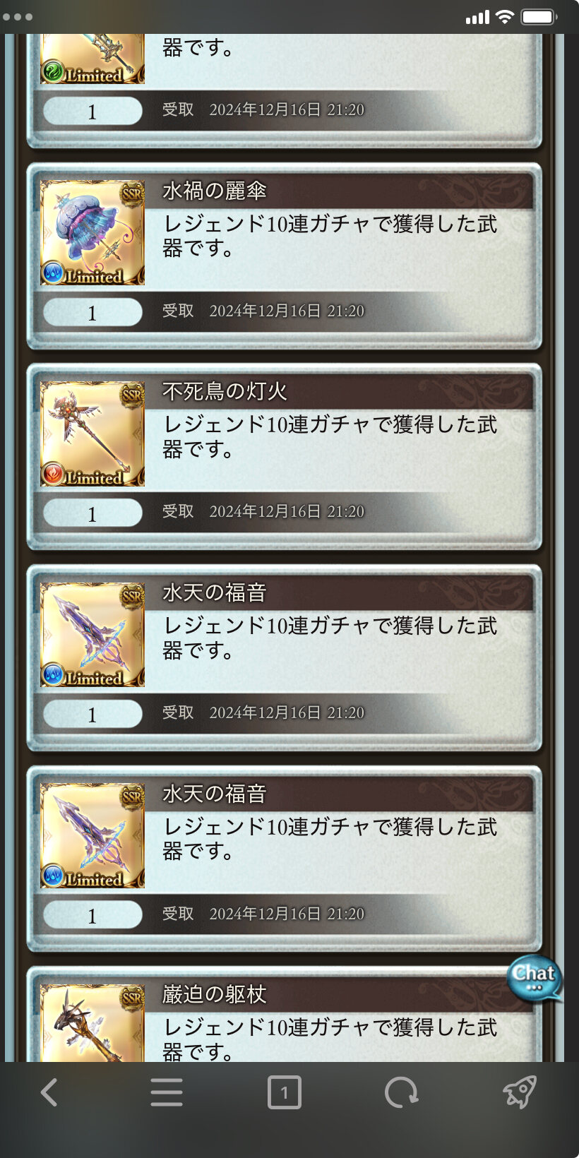
Task: Tap the quantity 1 field under 不死鳥の灯火
Action: [92, 513]
